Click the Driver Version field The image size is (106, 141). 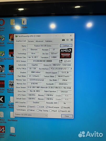click(x=49, y=87)
